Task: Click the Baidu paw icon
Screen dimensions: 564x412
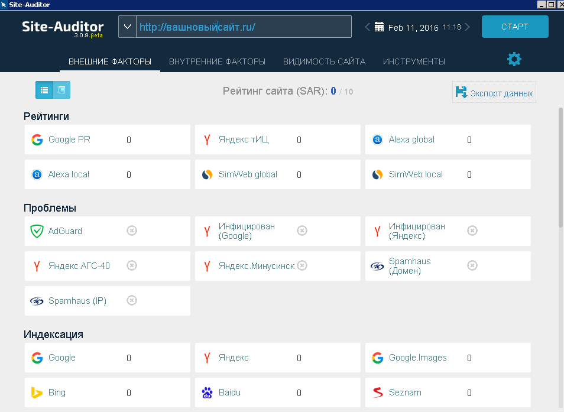Action: (207, 392)
